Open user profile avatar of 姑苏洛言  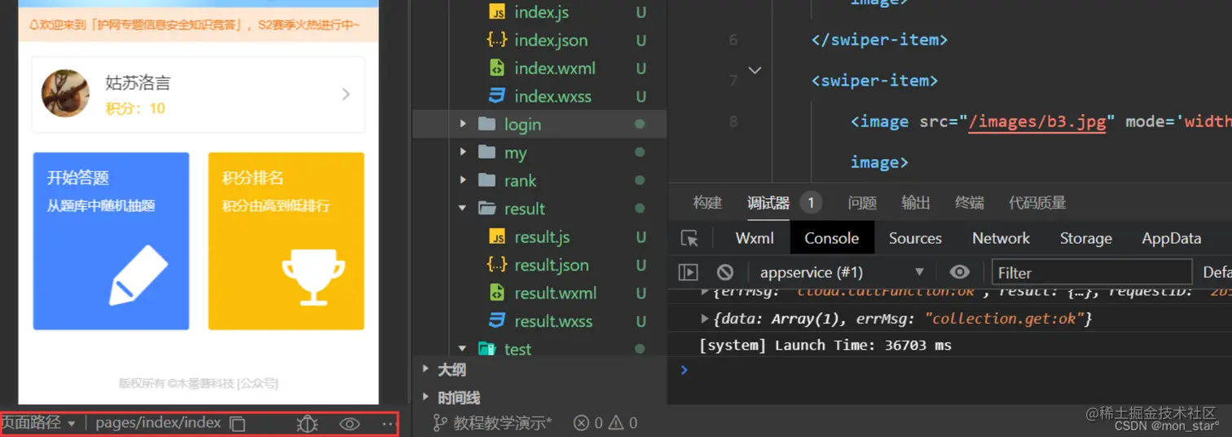tap(65, 93)
